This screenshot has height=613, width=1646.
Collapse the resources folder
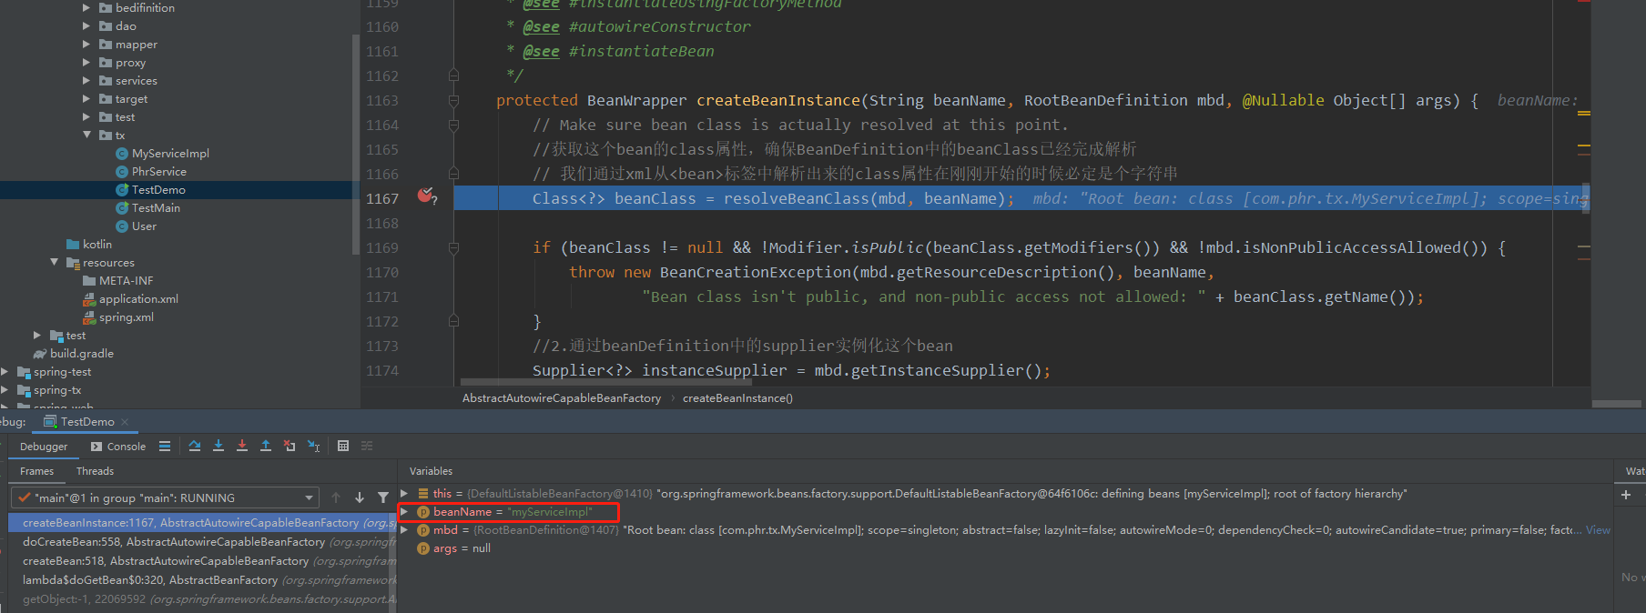click(x=54, y=262)
